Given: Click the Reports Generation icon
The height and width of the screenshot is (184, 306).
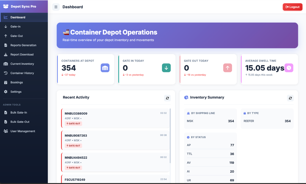Looking at the screenshot, I should click(x=6, y=45).
